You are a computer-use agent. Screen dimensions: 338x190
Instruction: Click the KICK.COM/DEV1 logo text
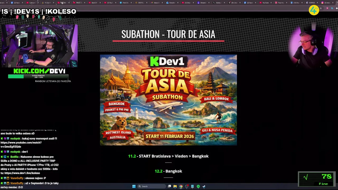click(x=39, y=71)
